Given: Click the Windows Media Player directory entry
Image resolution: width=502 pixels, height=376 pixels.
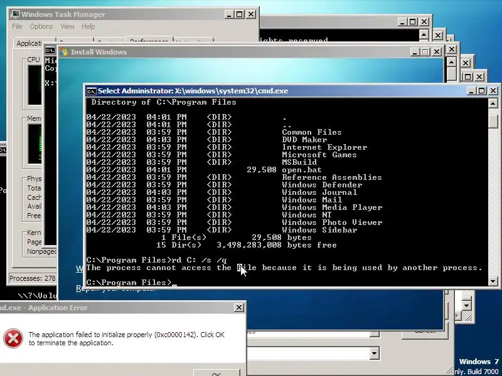Looking at the screenshot, I should pyautogui.click(x=332, y=207).
